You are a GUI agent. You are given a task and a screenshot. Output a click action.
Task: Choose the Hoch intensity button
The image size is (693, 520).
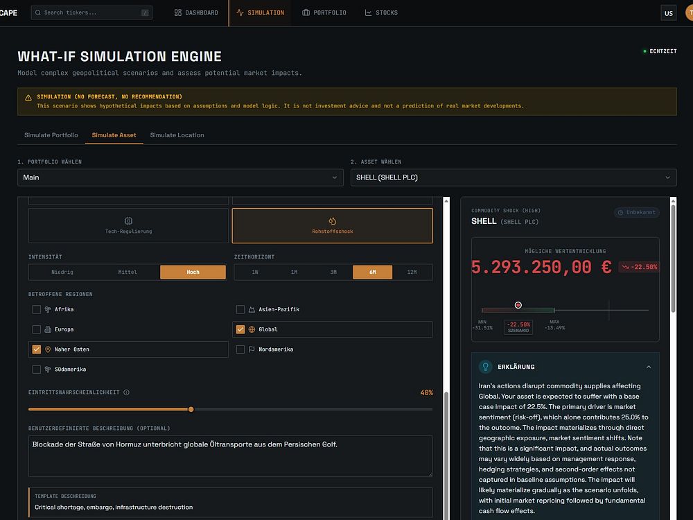[193, 272]
